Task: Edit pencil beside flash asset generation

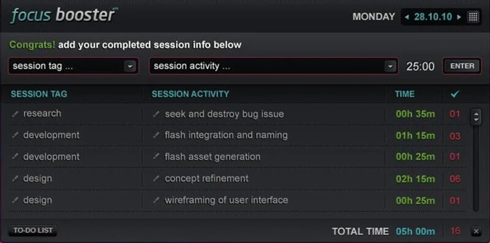Action: (156, 157)
